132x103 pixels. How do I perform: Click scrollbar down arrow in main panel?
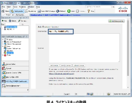[128, 87]
